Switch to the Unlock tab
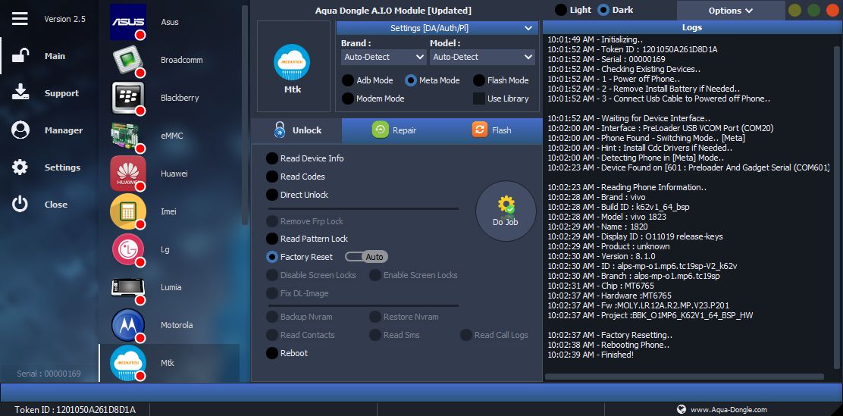 click(296, 130)
